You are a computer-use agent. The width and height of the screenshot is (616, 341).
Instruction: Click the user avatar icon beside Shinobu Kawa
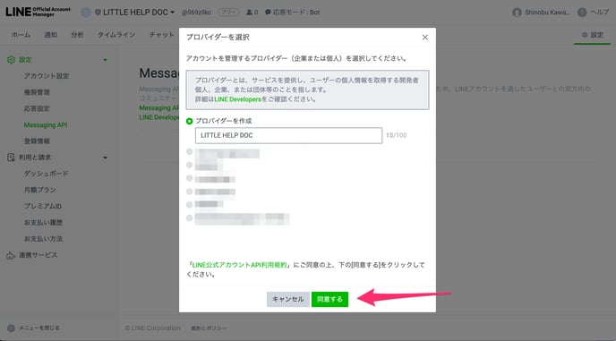517,13
